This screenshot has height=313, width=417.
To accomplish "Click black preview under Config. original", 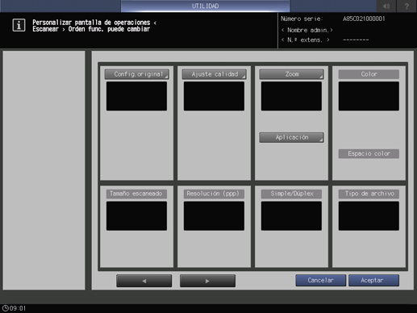I will (136, 96).
